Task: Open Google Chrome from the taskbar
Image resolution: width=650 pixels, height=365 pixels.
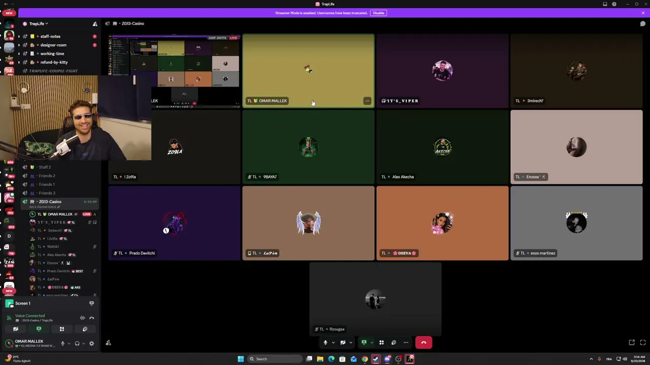Action: click(365, 359)
